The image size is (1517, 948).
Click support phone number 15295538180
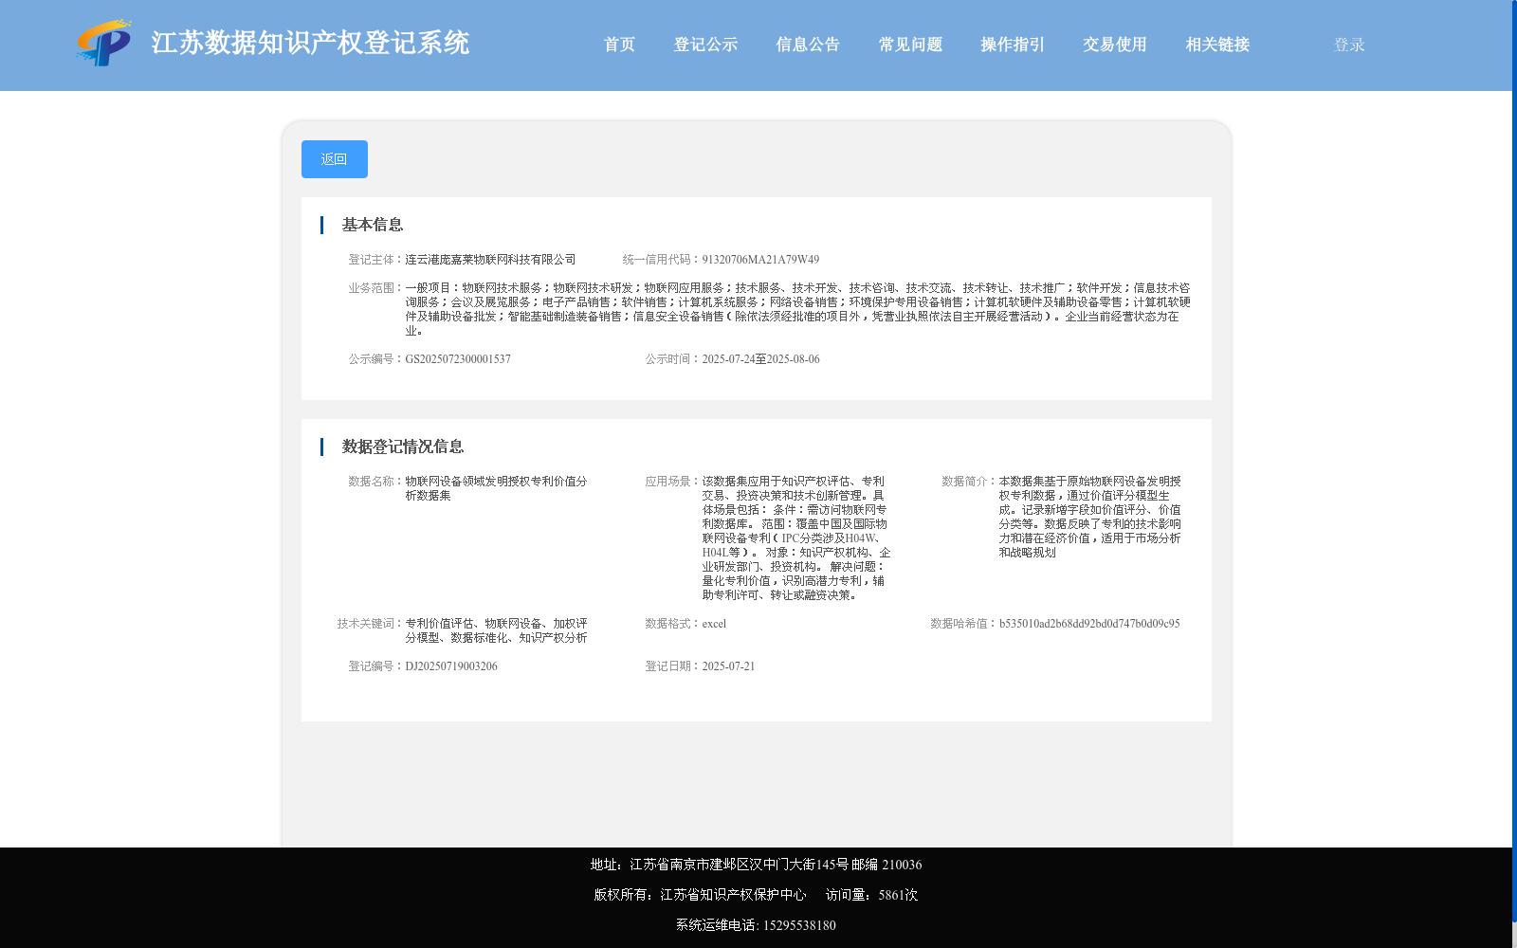pos(799,925)
